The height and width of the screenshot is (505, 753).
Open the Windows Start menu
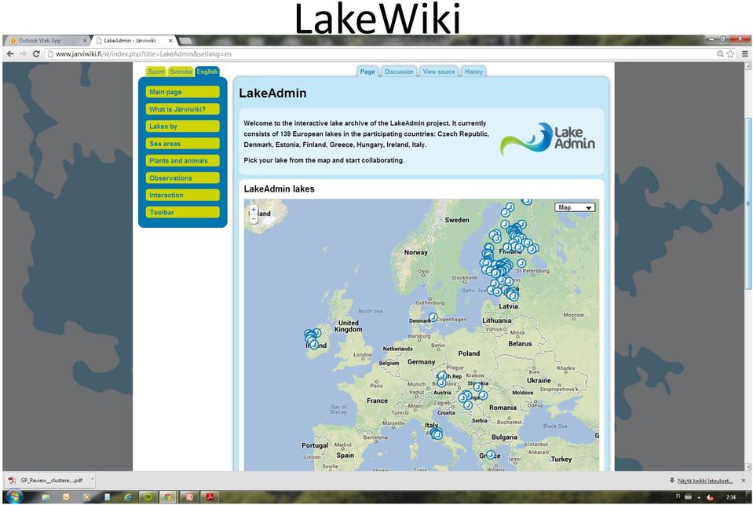point(14,496)
